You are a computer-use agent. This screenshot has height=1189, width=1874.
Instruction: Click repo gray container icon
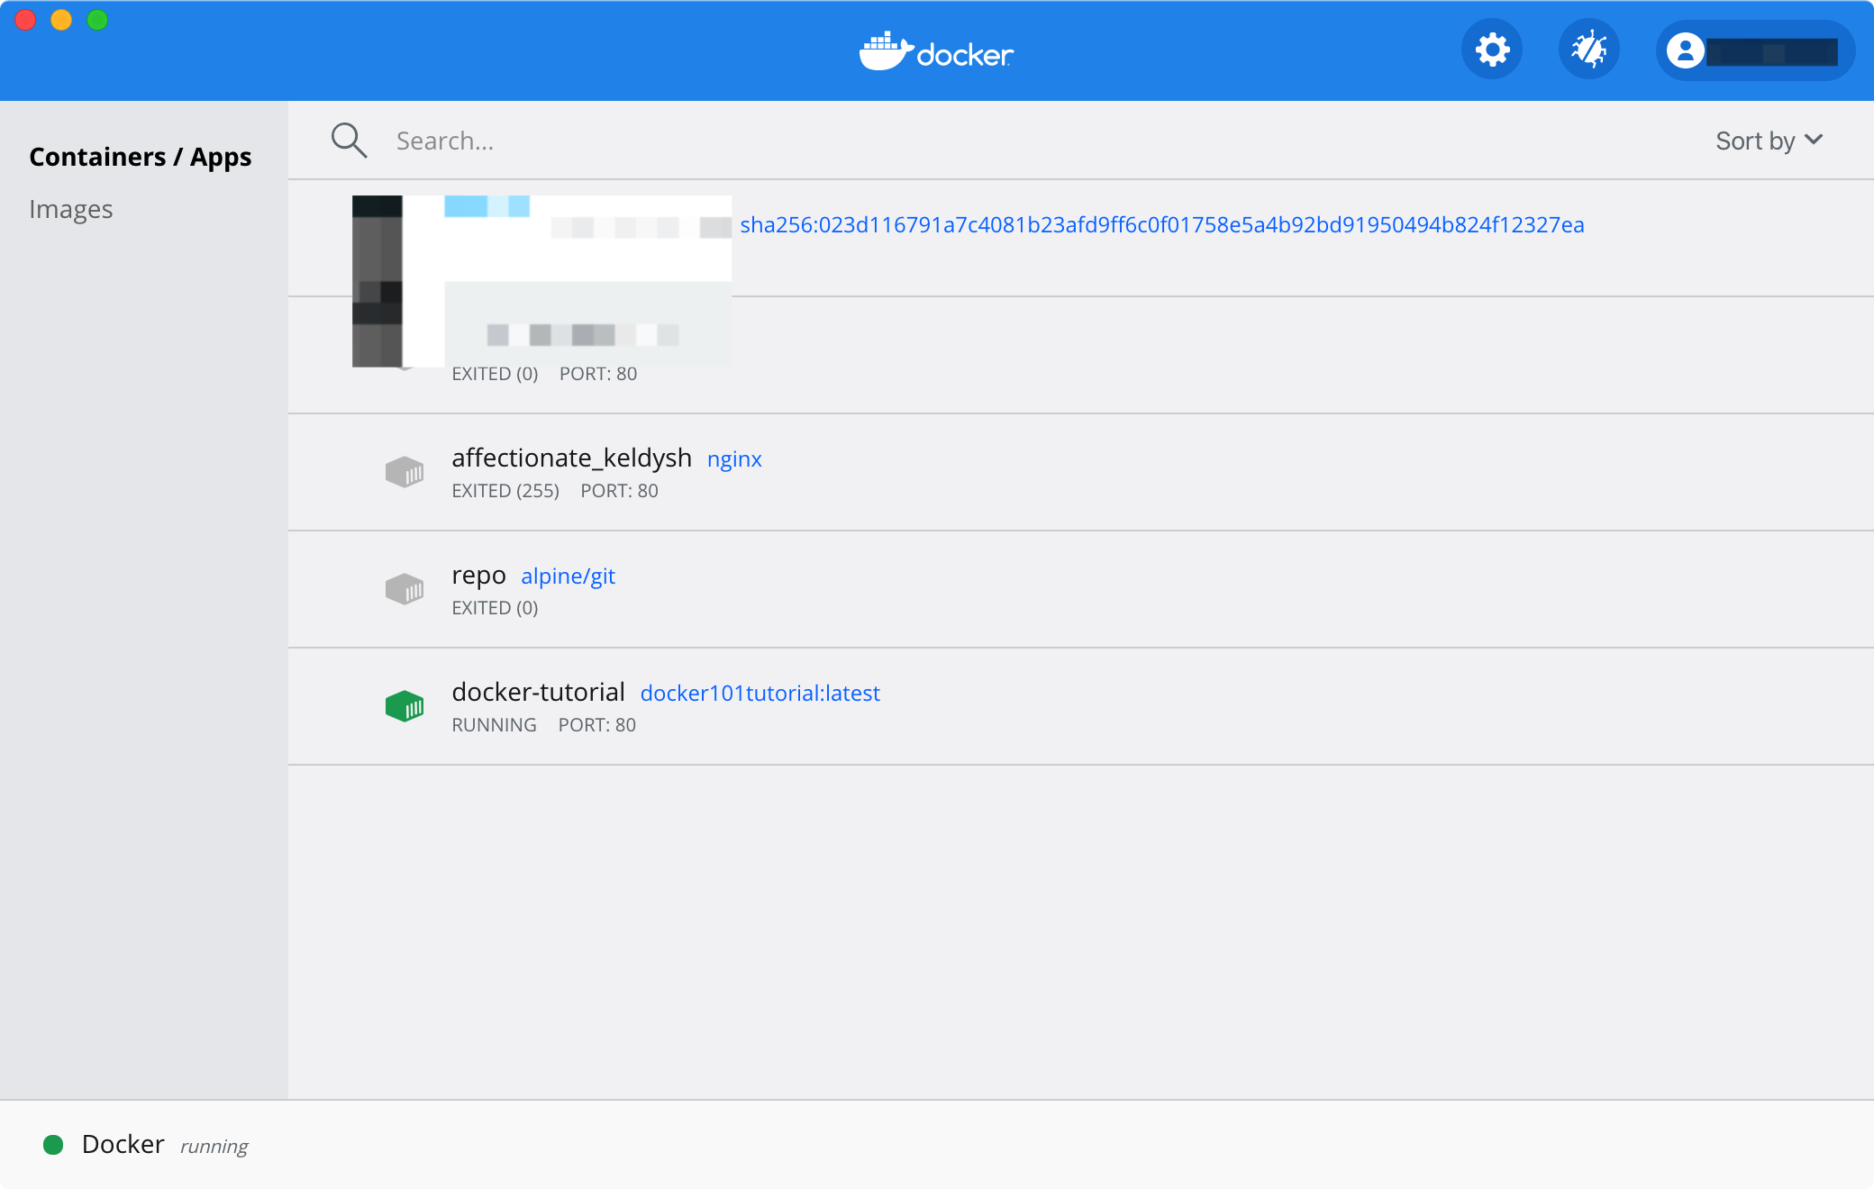pos(405,589)
